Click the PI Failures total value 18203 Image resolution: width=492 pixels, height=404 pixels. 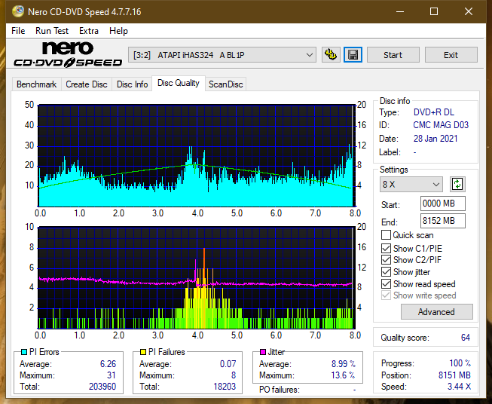coord(225,387)
